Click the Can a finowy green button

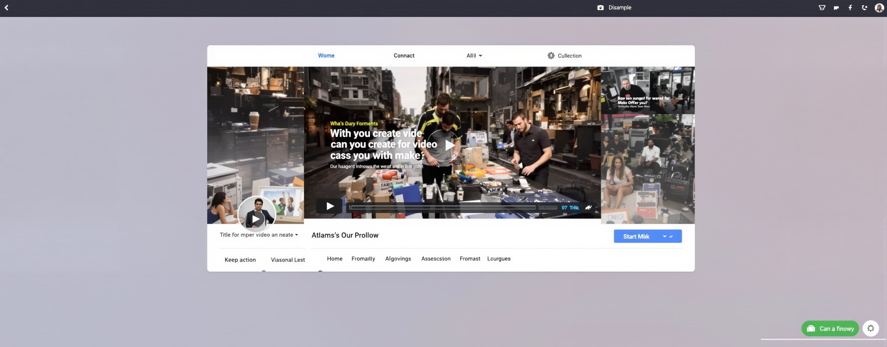coord(830,329)
